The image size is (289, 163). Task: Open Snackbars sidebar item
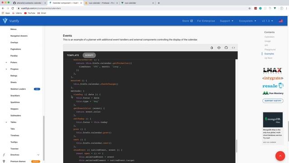click(15, 96)
